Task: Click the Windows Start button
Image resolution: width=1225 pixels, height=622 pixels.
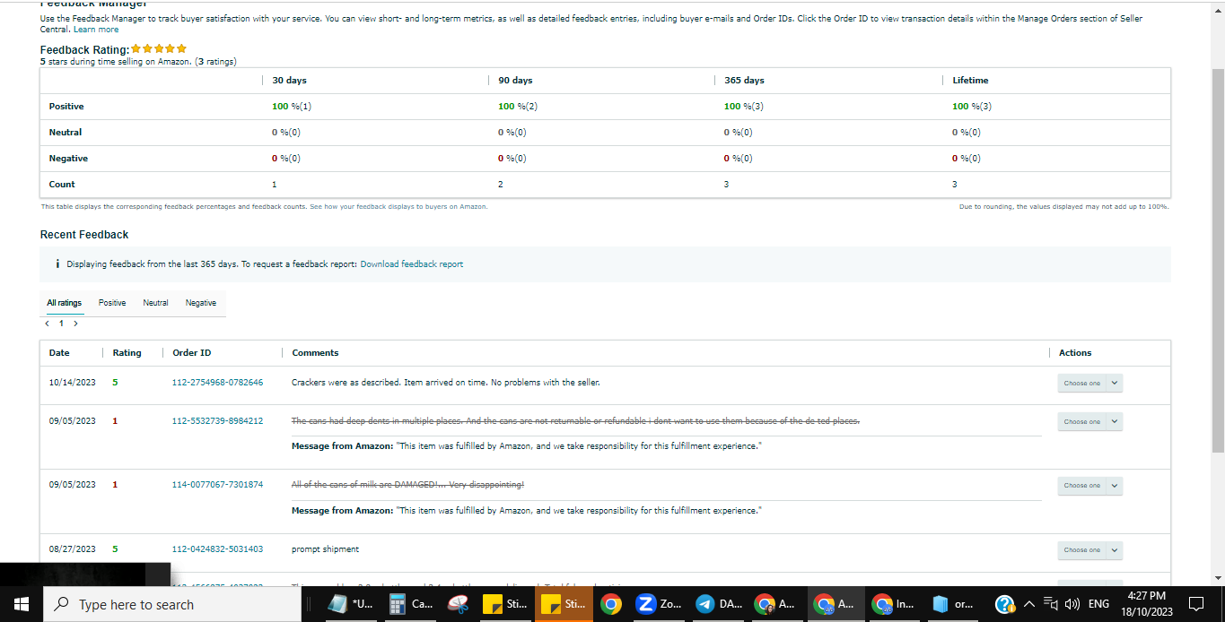Action: [x=22, y=604]
